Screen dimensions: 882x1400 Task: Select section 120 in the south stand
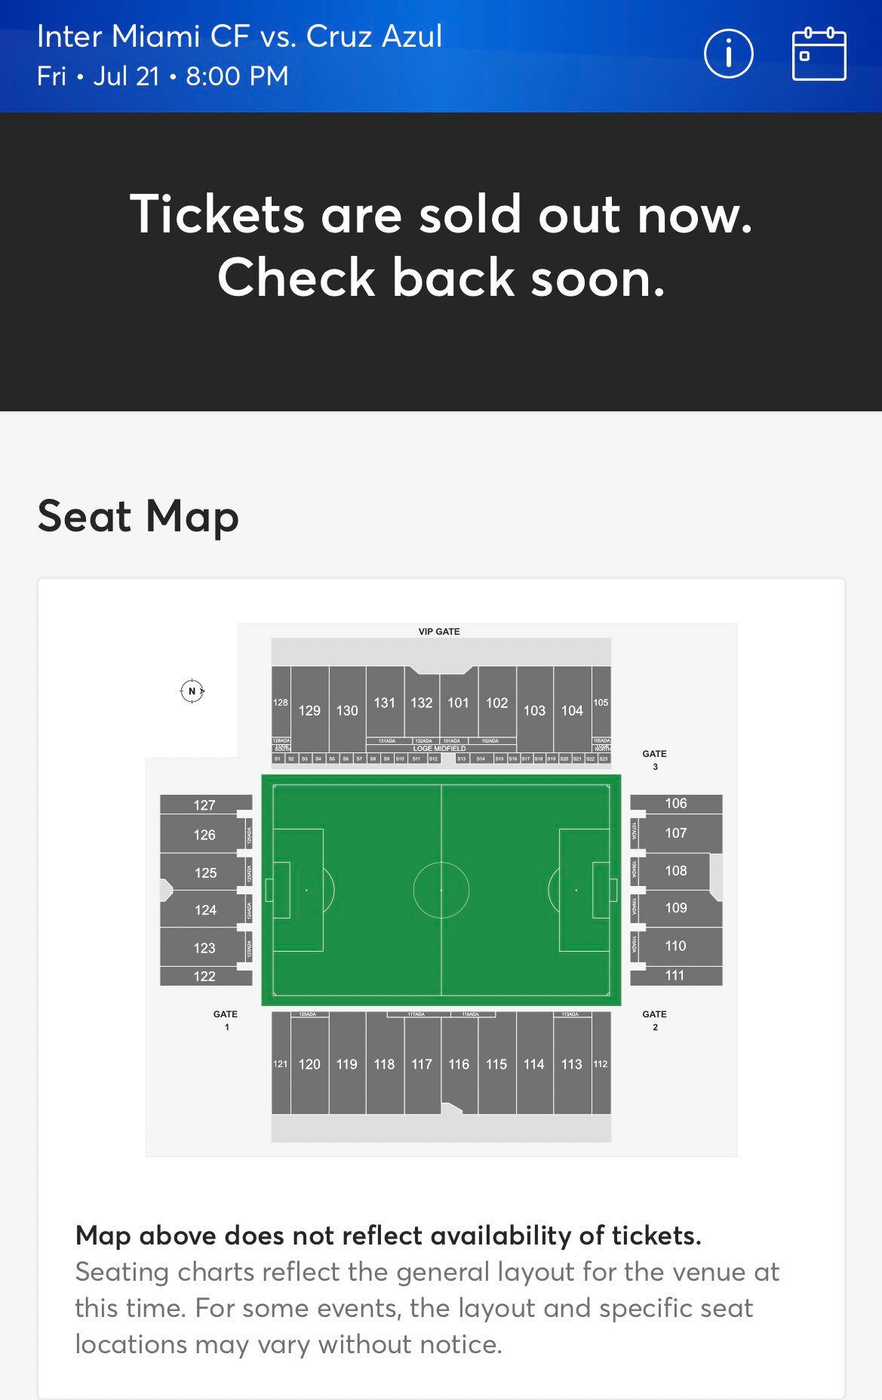coord(309,1064)
